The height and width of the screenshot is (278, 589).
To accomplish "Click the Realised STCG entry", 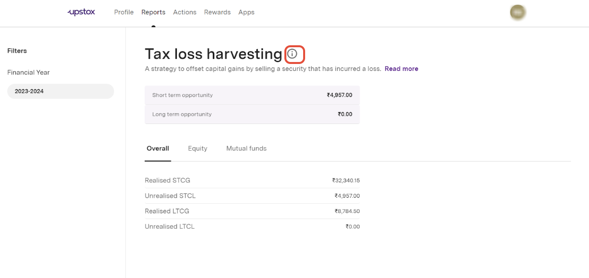I will click(167, 181).
